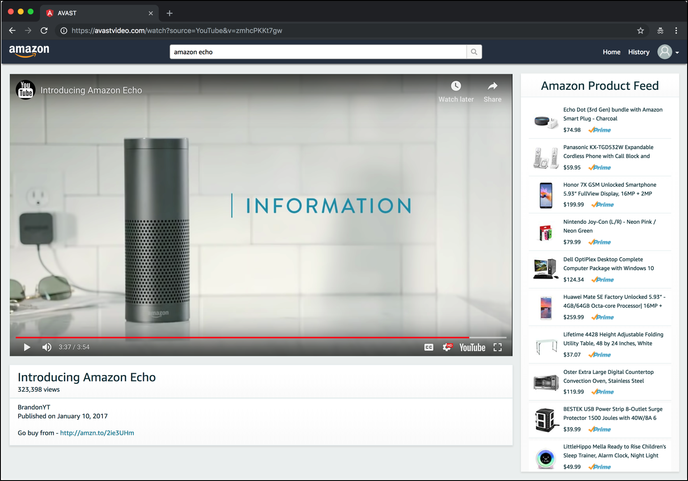Go to Home in the header
Screen dimensions: 688x481
point(612,52)
